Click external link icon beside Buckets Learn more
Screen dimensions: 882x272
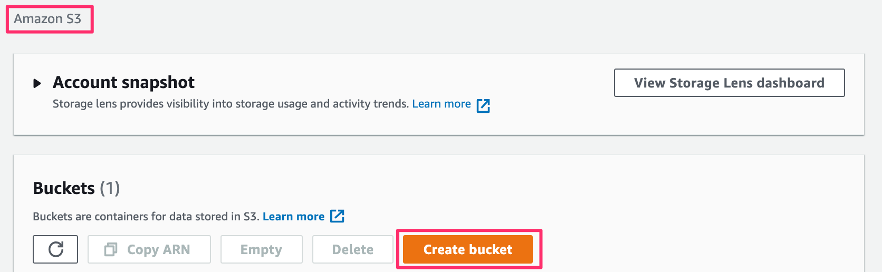(337, 216)
